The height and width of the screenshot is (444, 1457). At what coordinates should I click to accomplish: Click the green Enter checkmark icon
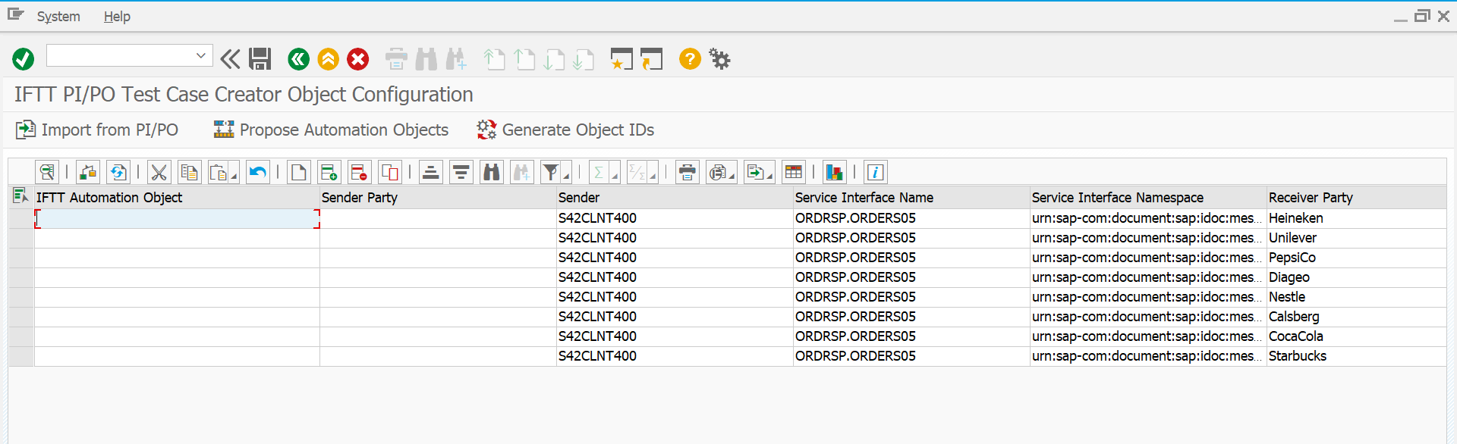pyautogui.click(x=23, y=59)
